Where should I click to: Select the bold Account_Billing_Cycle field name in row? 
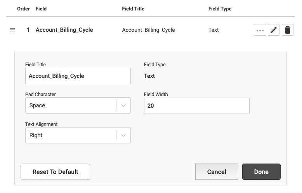tap(64, 30)
